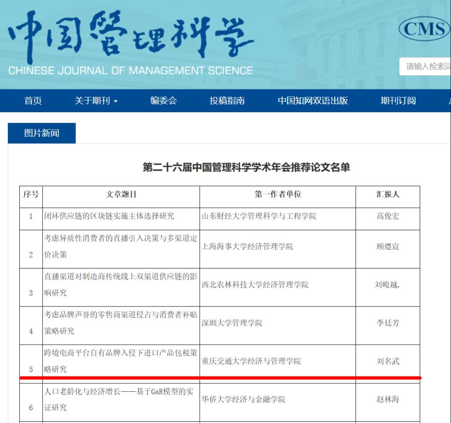
Task: Select 期刊订阅 in the navigation bar
Action: (x=398, y=101)
